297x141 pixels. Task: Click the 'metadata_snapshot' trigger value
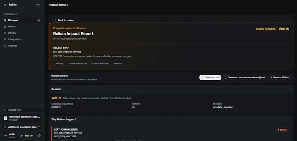223,107
